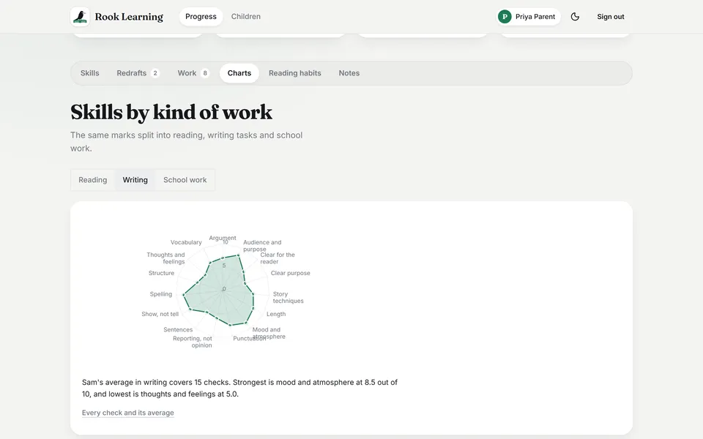
Task: Click the Thoughts and feelings chart label
Action: tap(166, 258)
